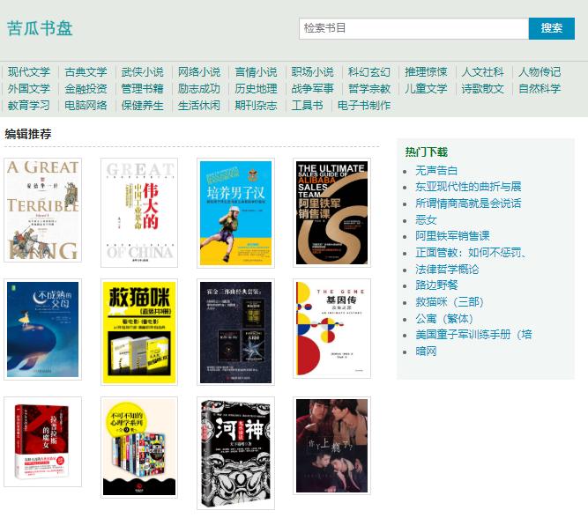Image resolution: width=588 pixels, height=518 pixels.
Task: Open 基因传 book cover
Action: pos(331,329)
